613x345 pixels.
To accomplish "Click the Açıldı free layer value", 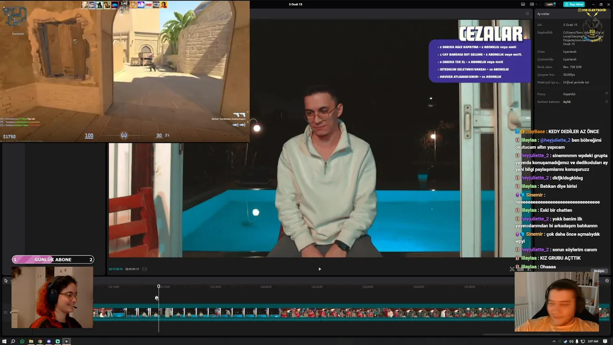I will point(567,102).
